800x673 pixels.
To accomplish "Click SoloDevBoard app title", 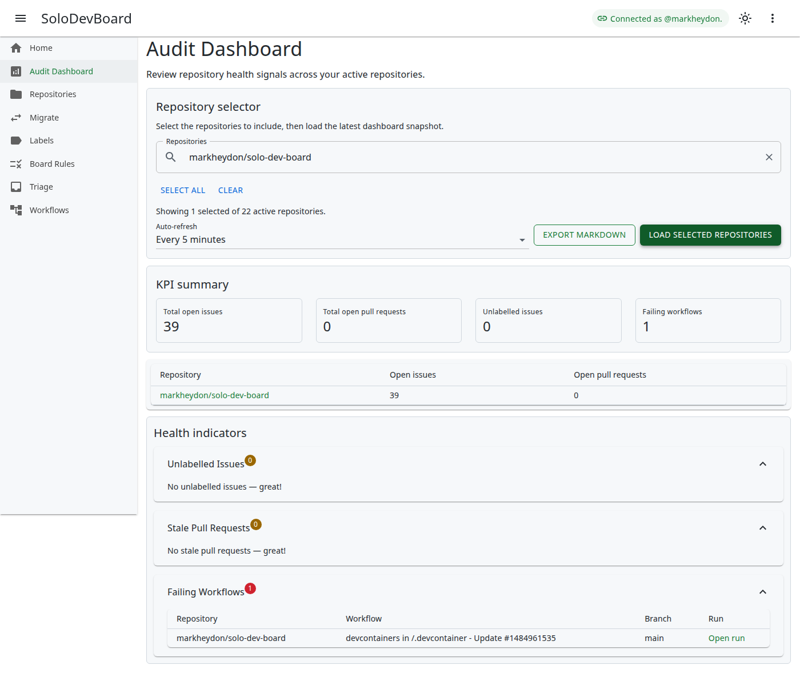I will pos(86,18).
